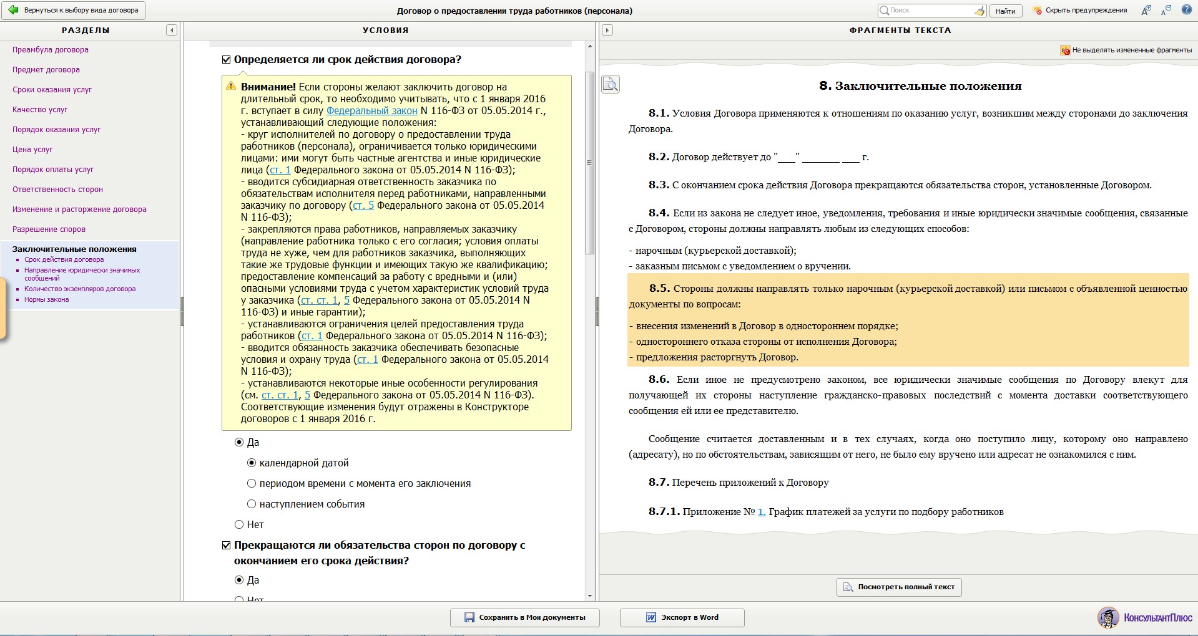The height and width of the screenshot is (636, 1198).
Task: Toggle checkbox for contract term question
Action: [226, 60]
